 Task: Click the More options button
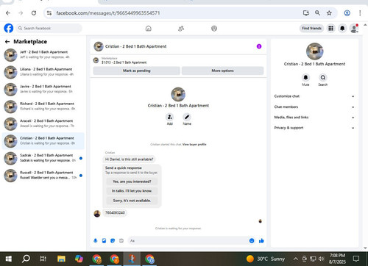point(222,71)
